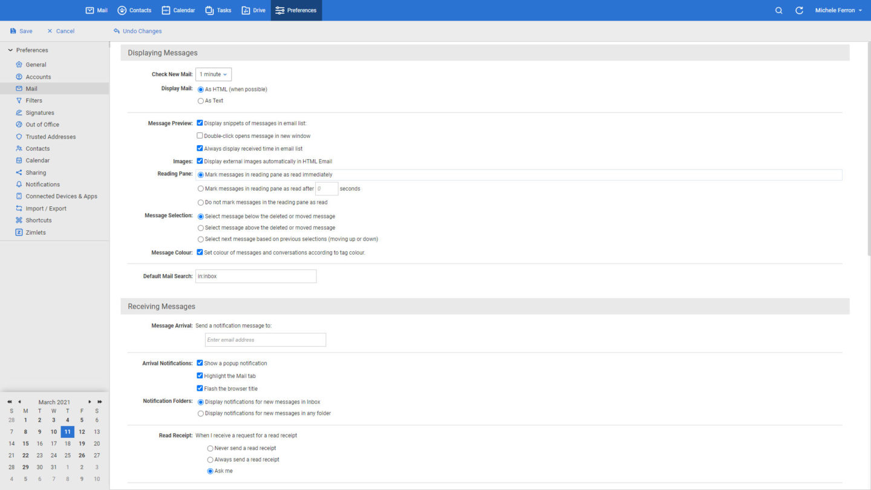The height and width of the screenshot is (490, 871).
Task: Select the Signatures settings icon
Action: click(20, 113)
